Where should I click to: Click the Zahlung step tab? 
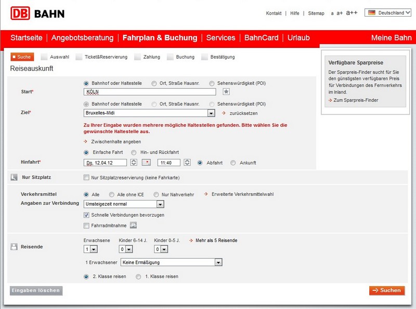147,57
